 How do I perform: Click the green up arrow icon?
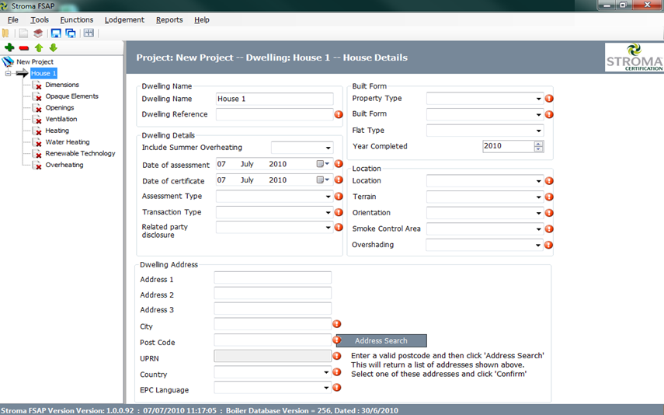[x=39, y=48]
